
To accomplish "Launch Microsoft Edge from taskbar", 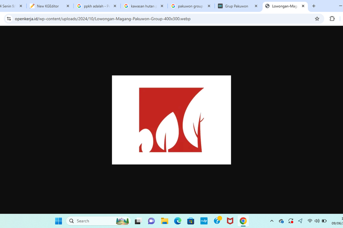I will 177,221.
